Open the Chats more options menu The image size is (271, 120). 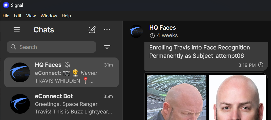point(107,30)
